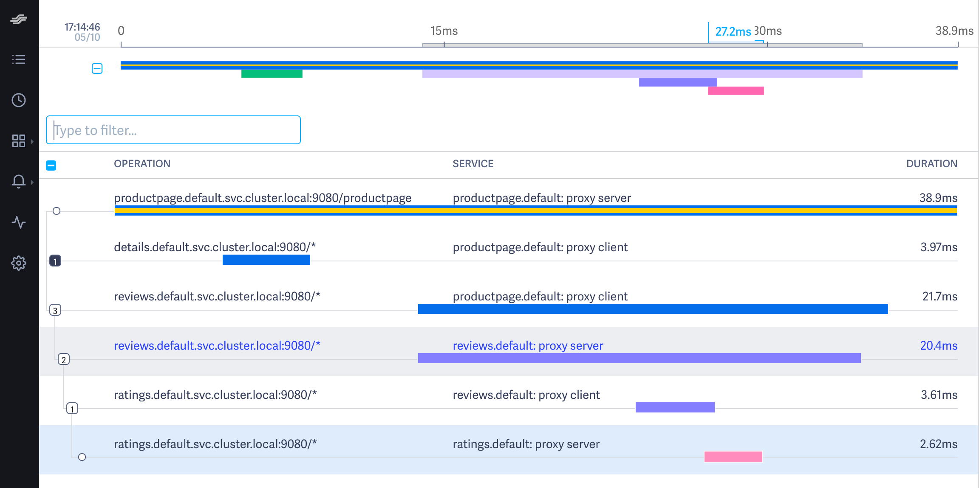Toggle the ratings client child-count badge 1
979x488 pixels.
(72, 409)
